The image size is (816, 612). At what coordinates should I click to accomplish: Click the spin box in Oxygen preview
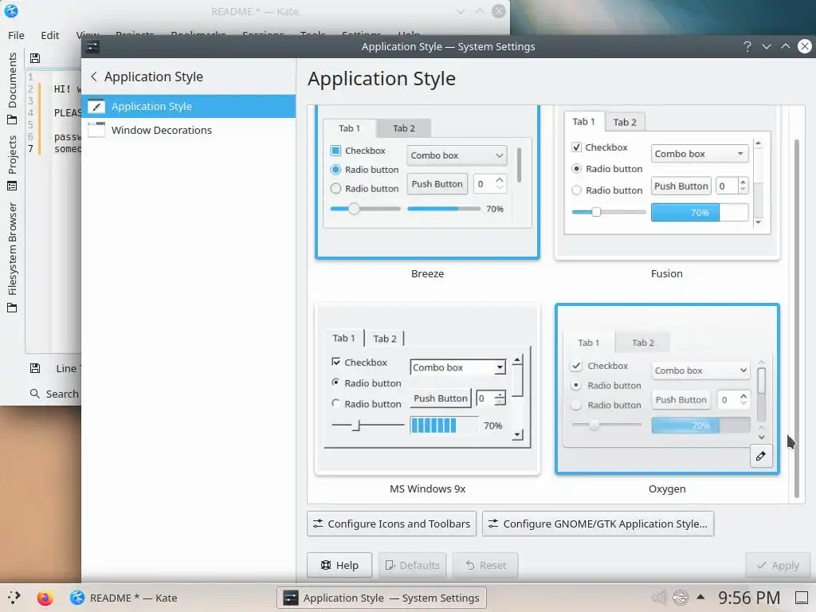coord(733,400)
